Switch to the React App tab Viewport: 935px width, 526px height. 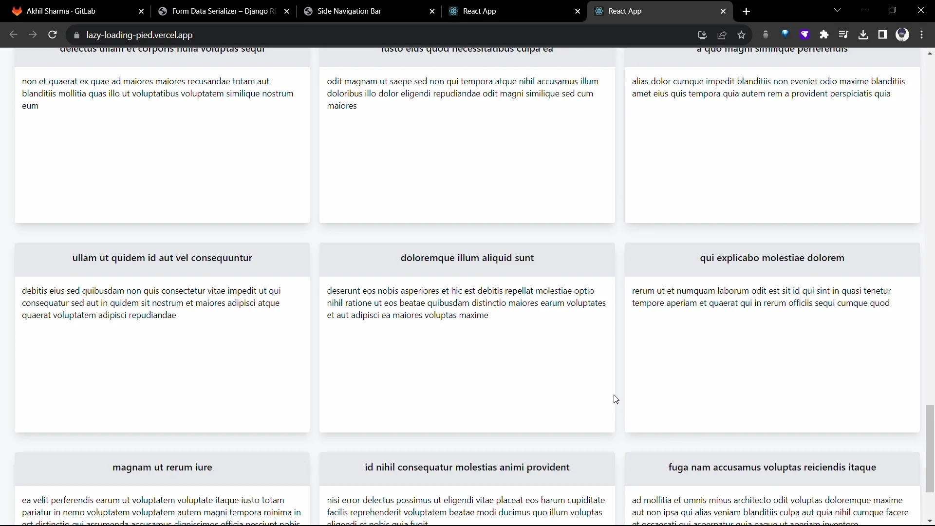[480, 11]
